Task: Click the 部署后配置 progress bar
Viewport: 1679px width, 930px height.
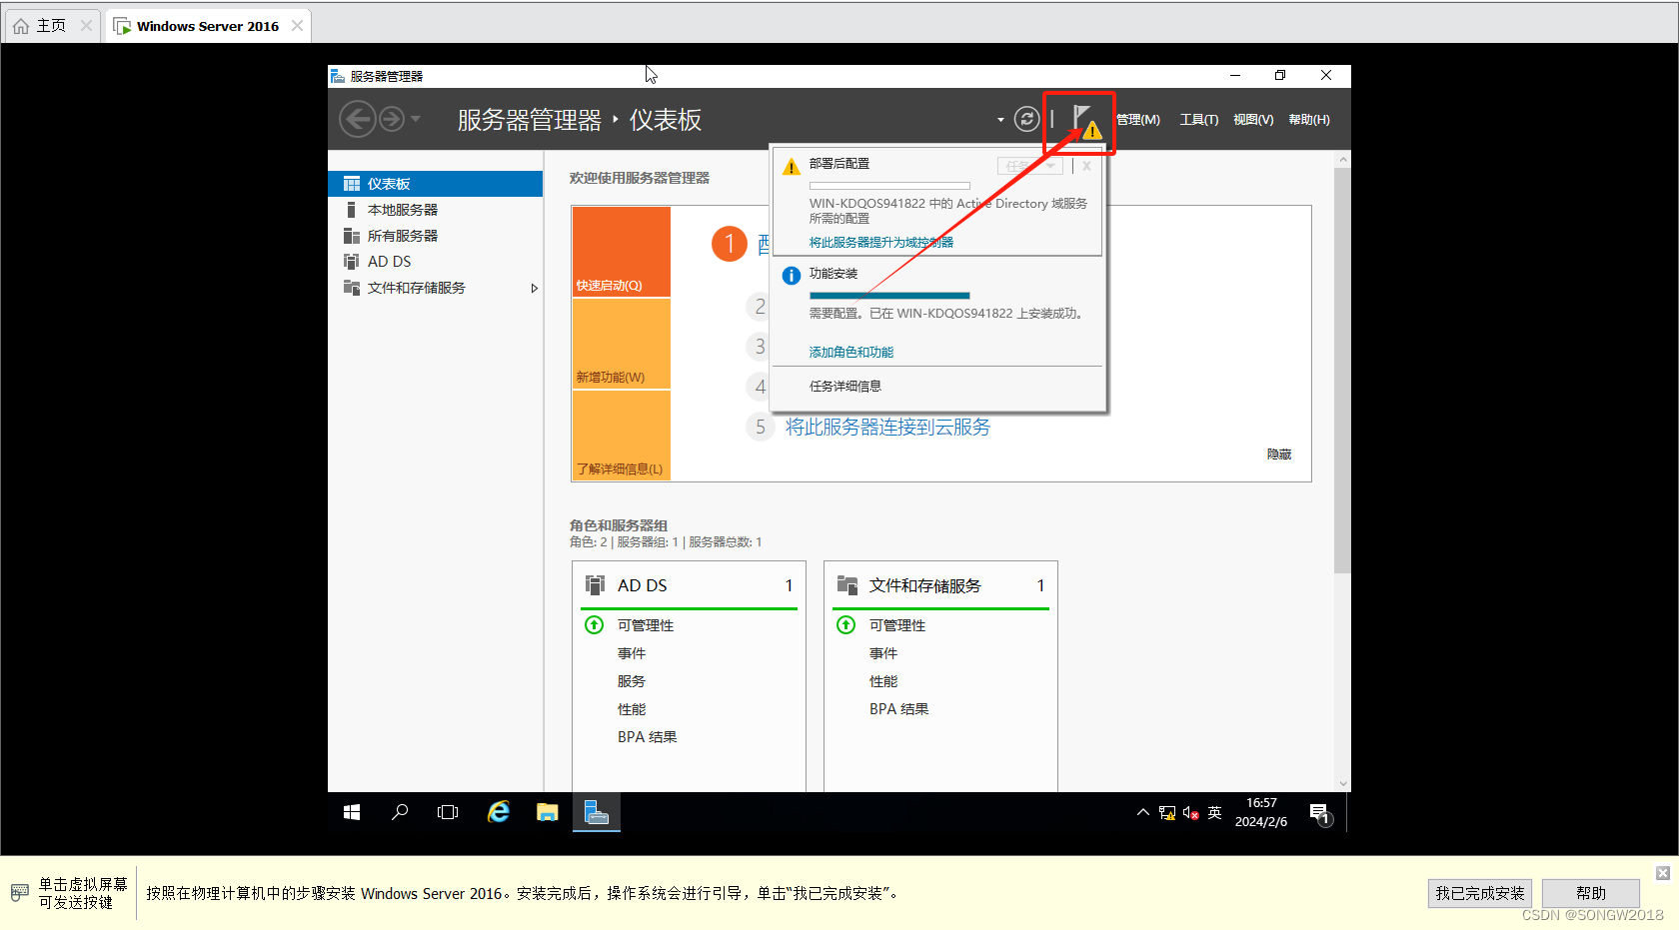Action: pyautogui.click(x=889, y=186)
